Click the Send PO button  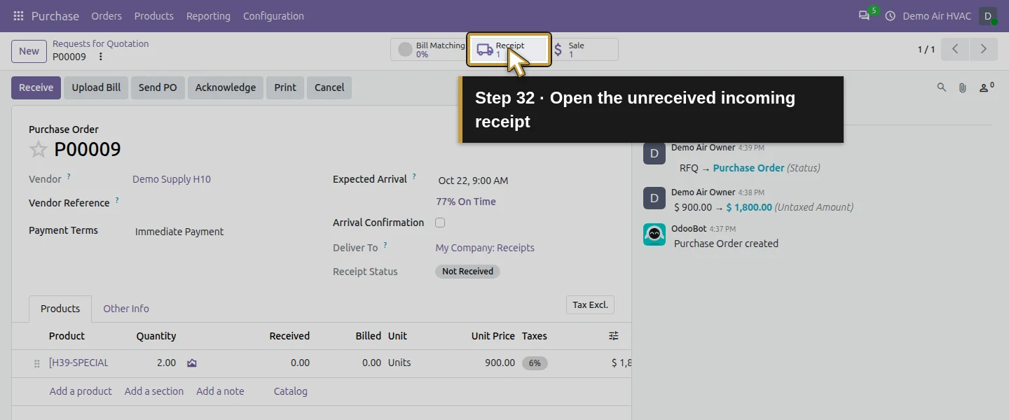[158, 87]
